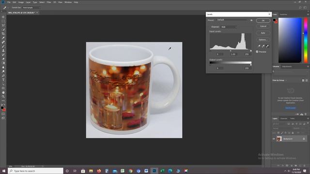Click the lock icon on Background layer

pos(304,139)
